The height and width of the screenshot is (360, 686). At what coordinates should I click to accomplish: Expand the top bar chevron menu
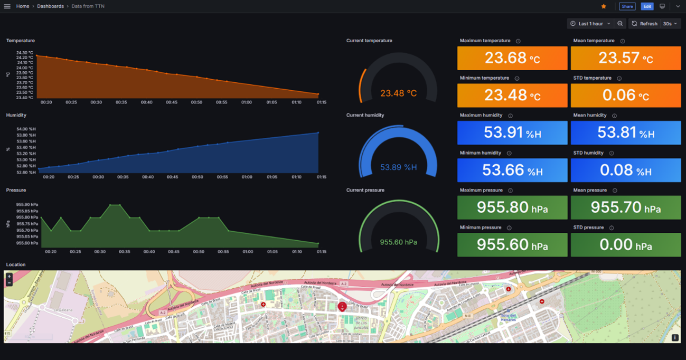(x=678, y=6)
